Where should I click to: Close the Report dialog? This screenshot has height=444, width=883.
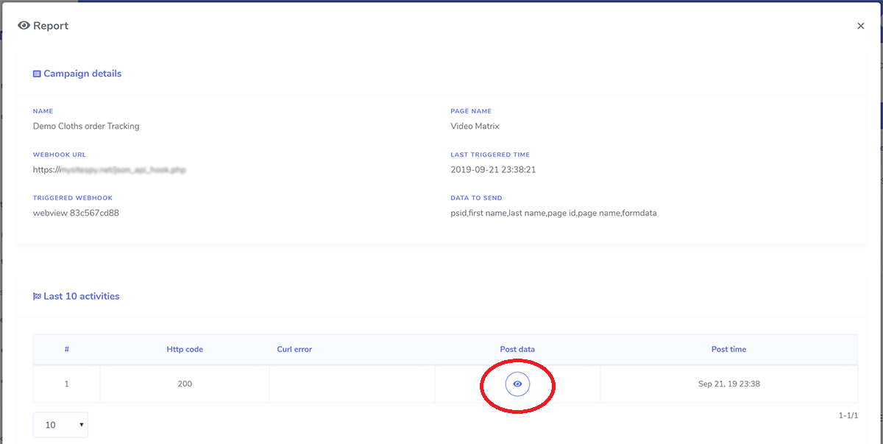pos(860,25)
